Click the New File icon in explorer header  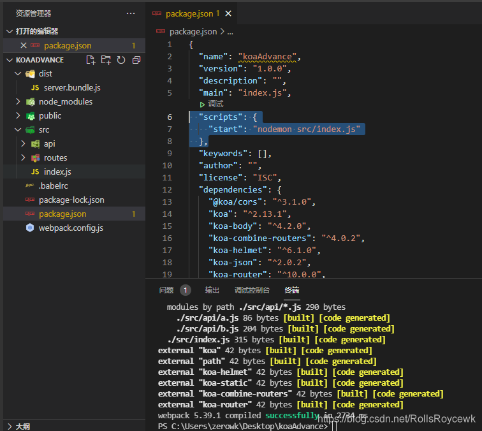coord(91,60)
